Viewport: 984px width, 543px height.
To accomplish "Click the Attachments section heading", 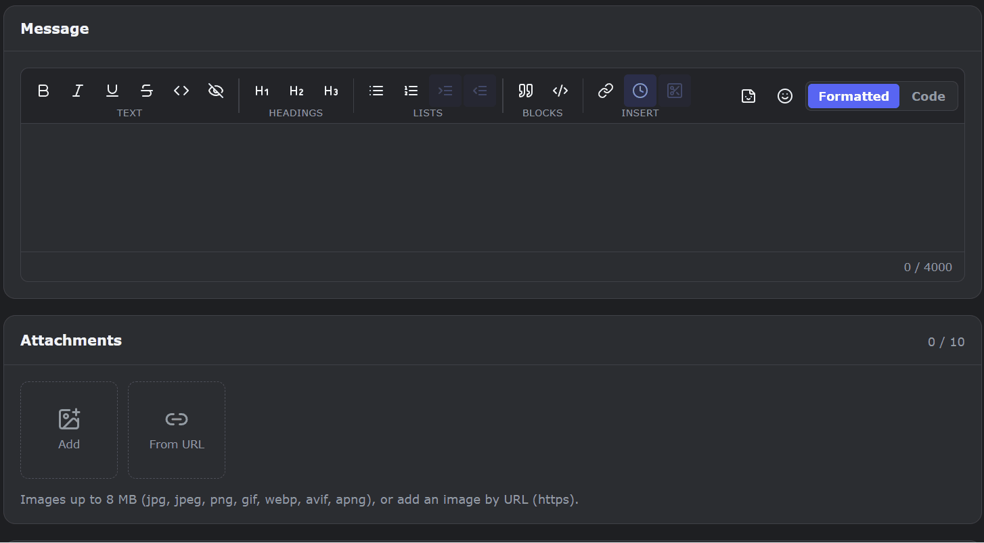I will click(x=71, y=340).
